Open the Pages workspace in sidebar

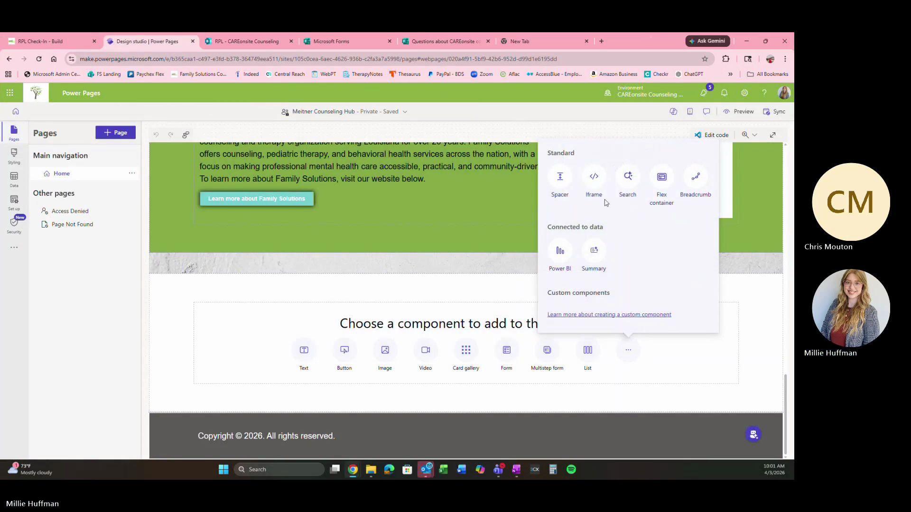[14, 133]
